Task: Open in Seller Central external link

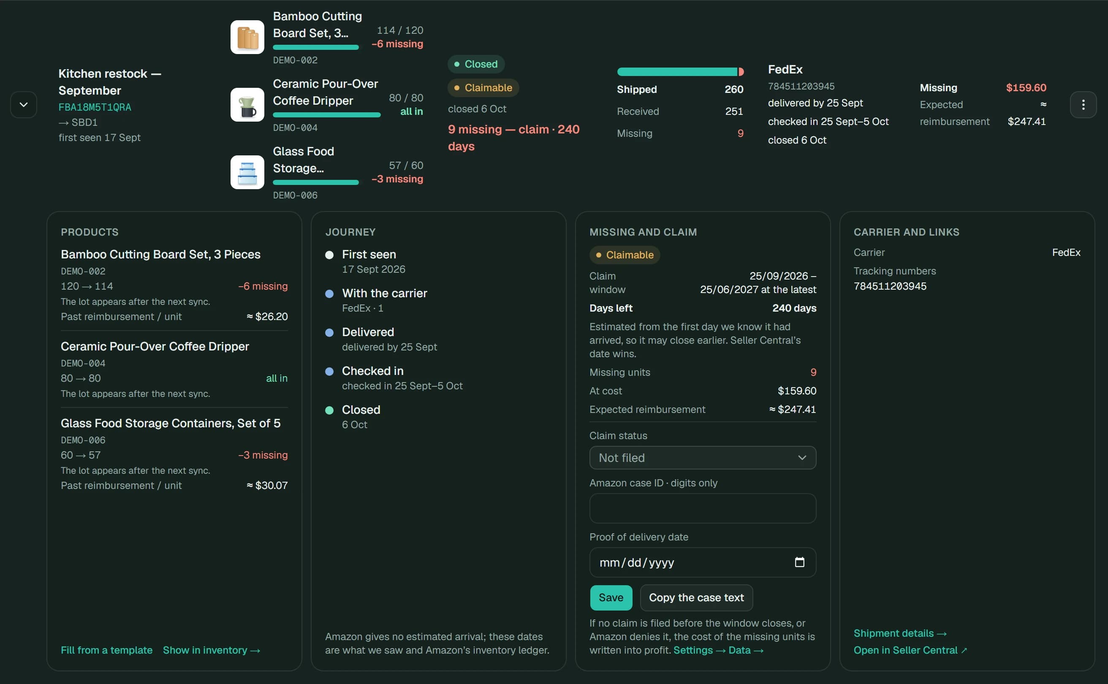Action: coord(910,650)
